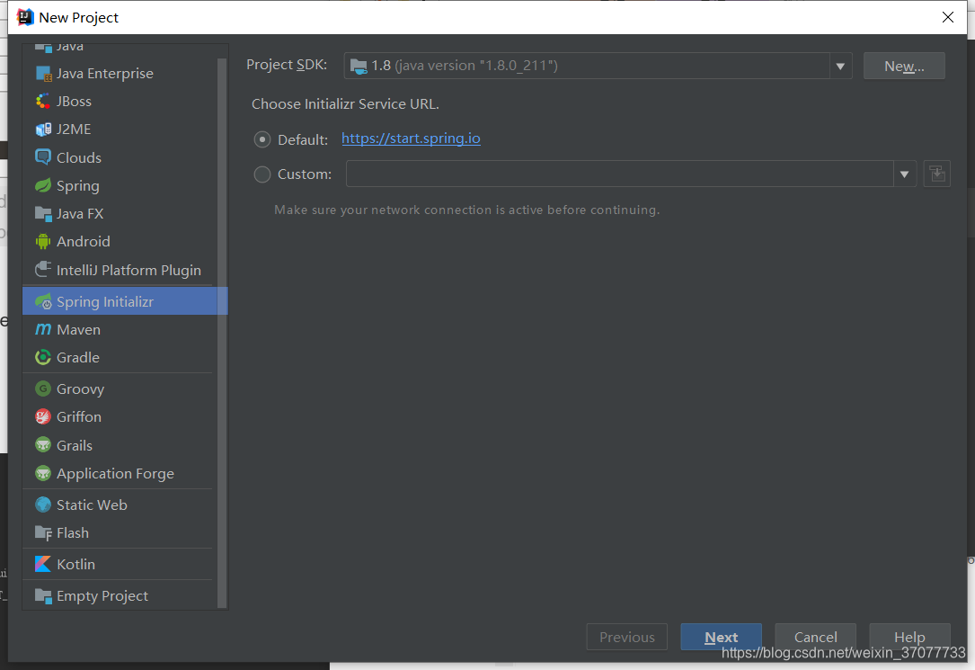The height and width of the screenshot is (670, 975).
Task: Click the IntelliJ Platform Plugin icon
Action: 43,270
